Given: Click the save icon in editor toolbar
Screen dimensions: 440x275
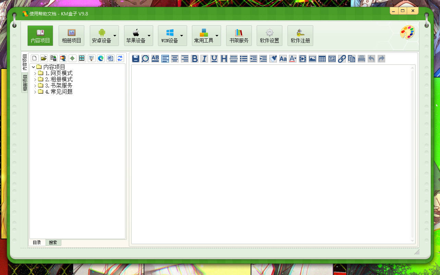Looking at the screenshot, I should pyautogui.click(x=135, y=59).
